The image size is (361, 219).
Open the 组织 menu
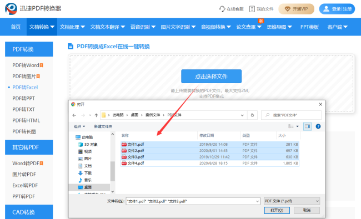click(79, 126)
